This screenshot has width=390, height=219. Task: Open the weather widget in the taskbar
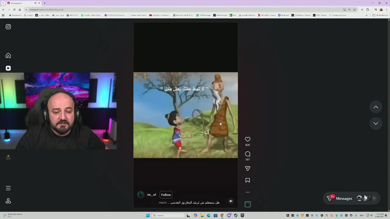[x=12, y=215]
